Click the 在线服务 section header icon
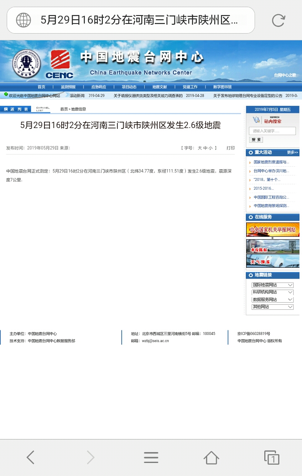 pyautogui.click(x=251, y=217)
